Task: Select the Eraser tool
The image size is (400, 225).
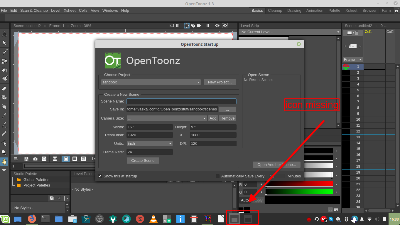Action: pos(4,88)
